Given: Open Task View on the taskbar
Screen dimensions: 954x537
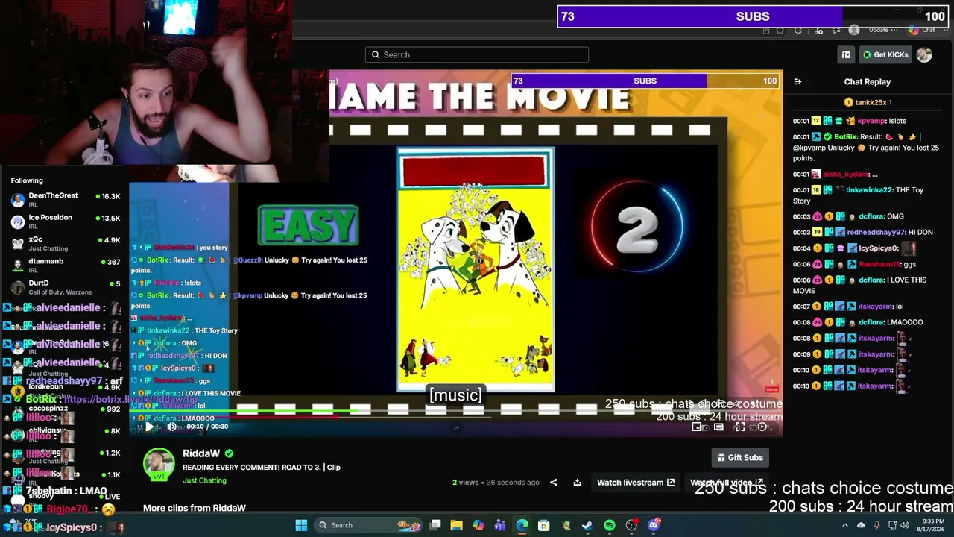Looking at the screenshot, I should pyautogui.click(x=435, y=525).
